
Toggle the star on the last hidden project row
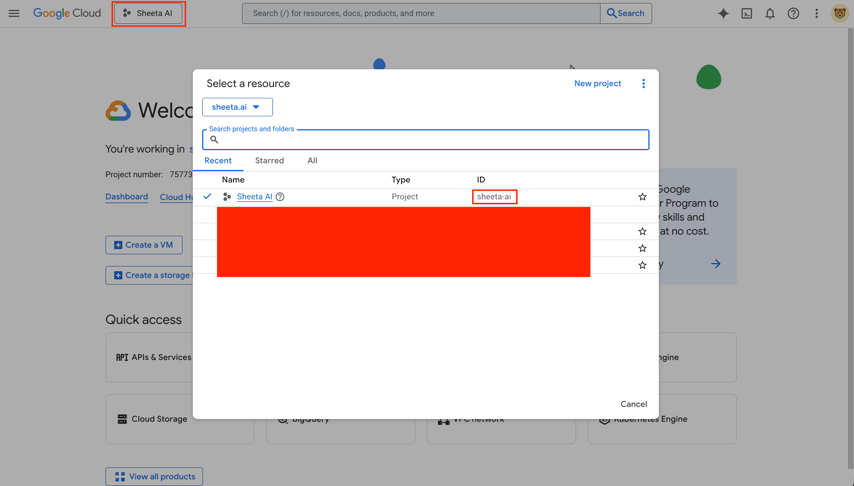point(642,265)
